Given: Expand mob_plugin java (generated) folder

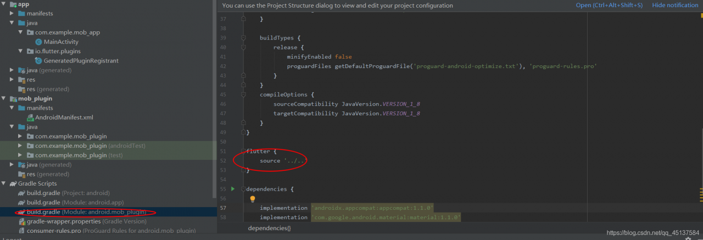Looking at the screenshot, I should tap(13, 165).
